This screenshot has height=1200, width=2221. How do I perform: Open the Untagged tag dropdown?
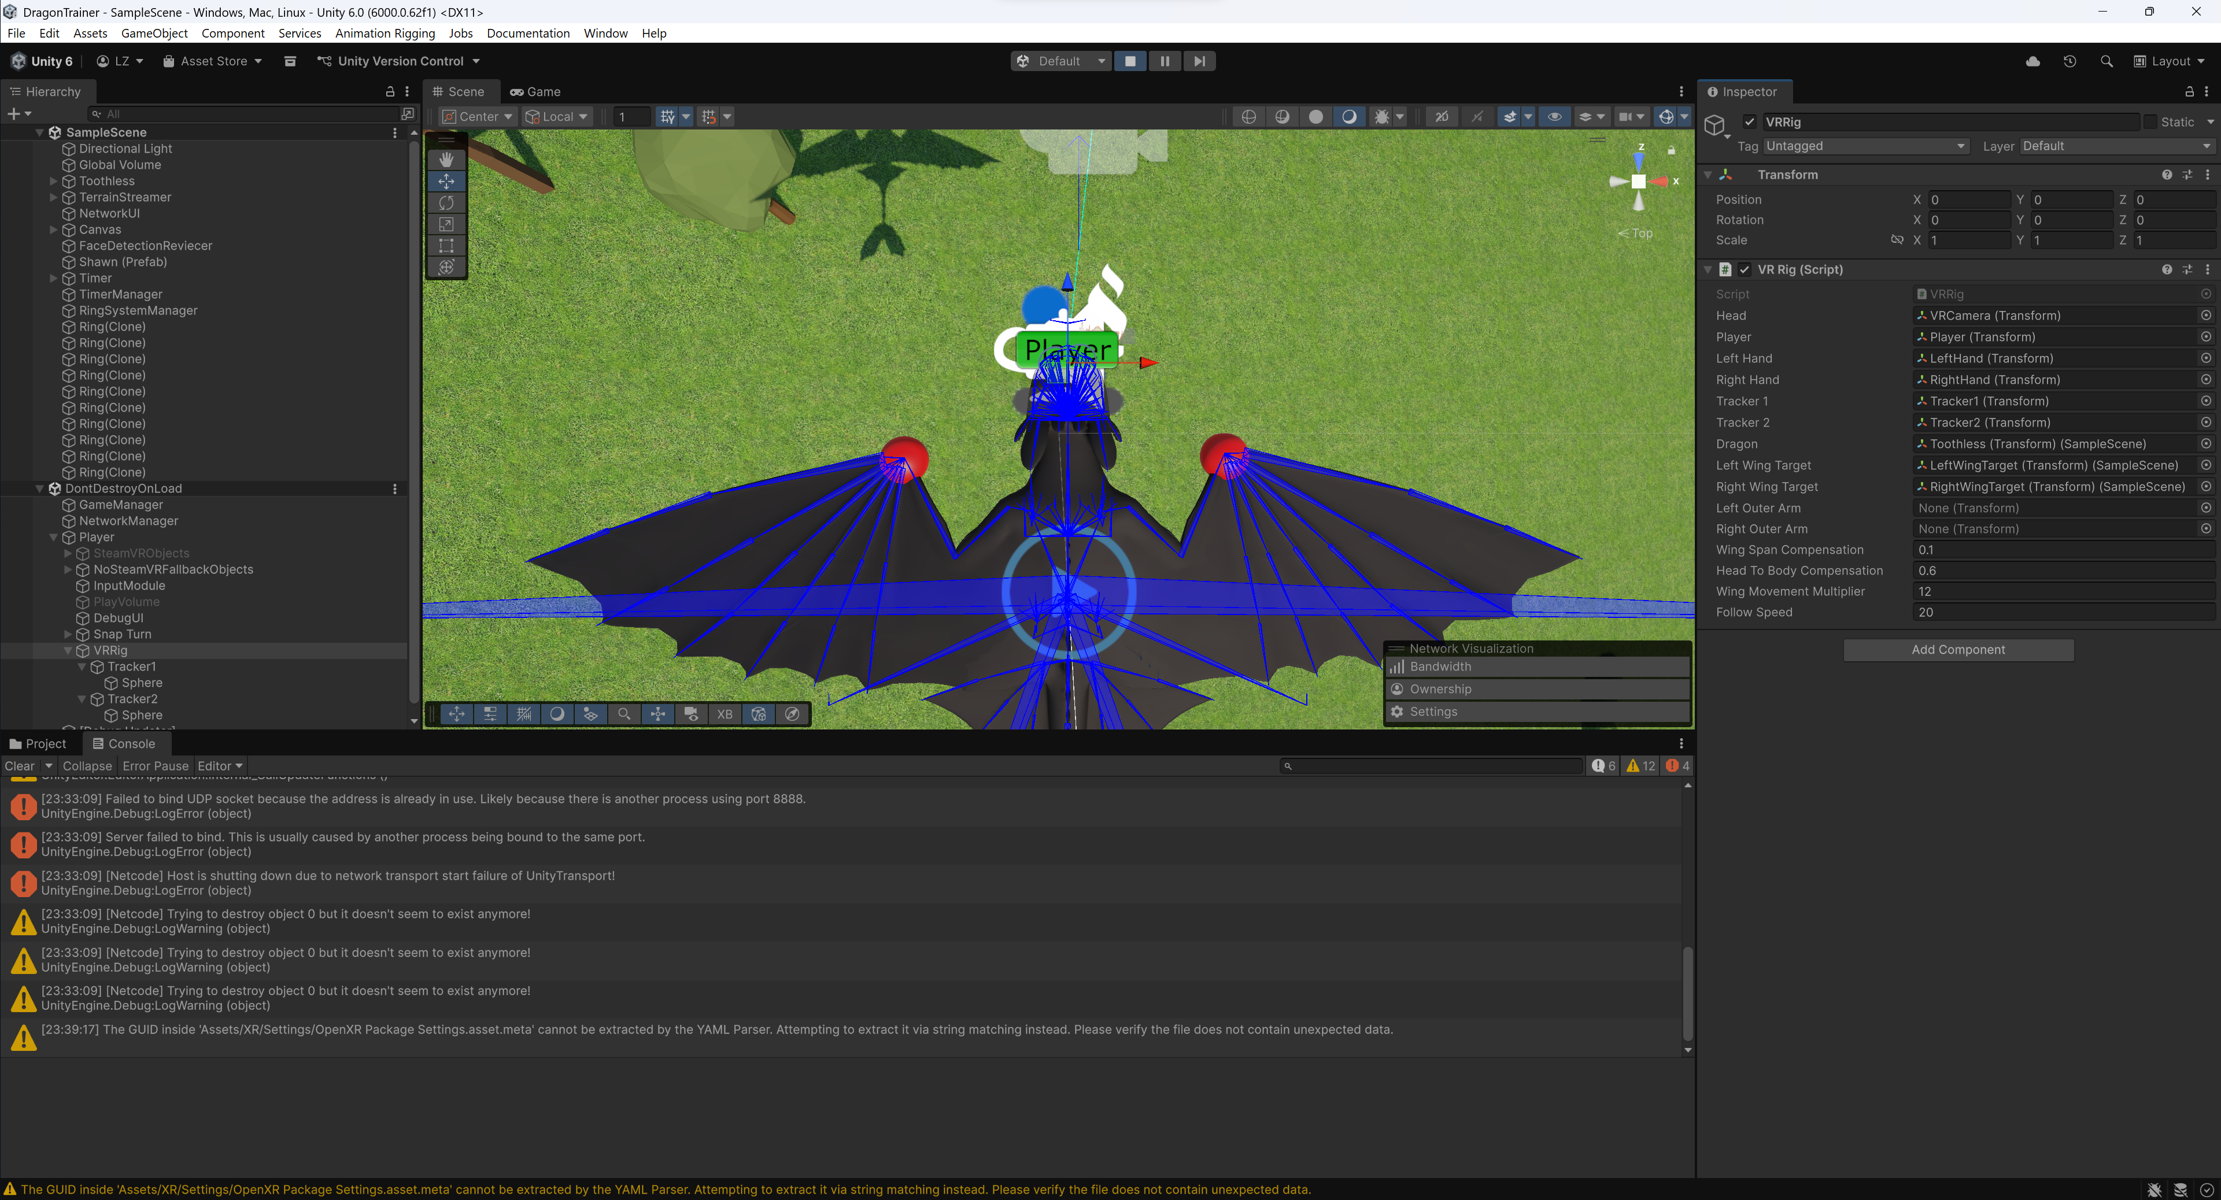point(1864,146)
